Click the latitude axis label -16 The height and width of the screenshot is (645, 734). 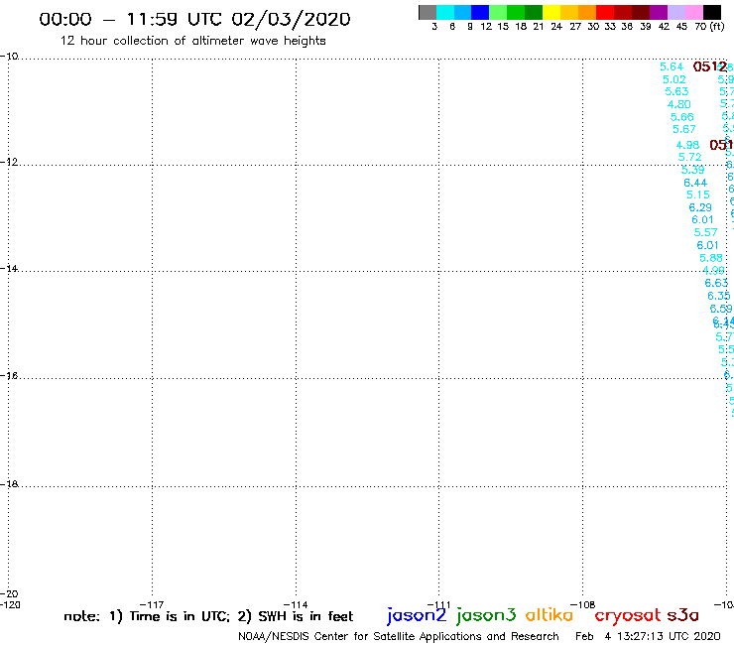point(9,376)
